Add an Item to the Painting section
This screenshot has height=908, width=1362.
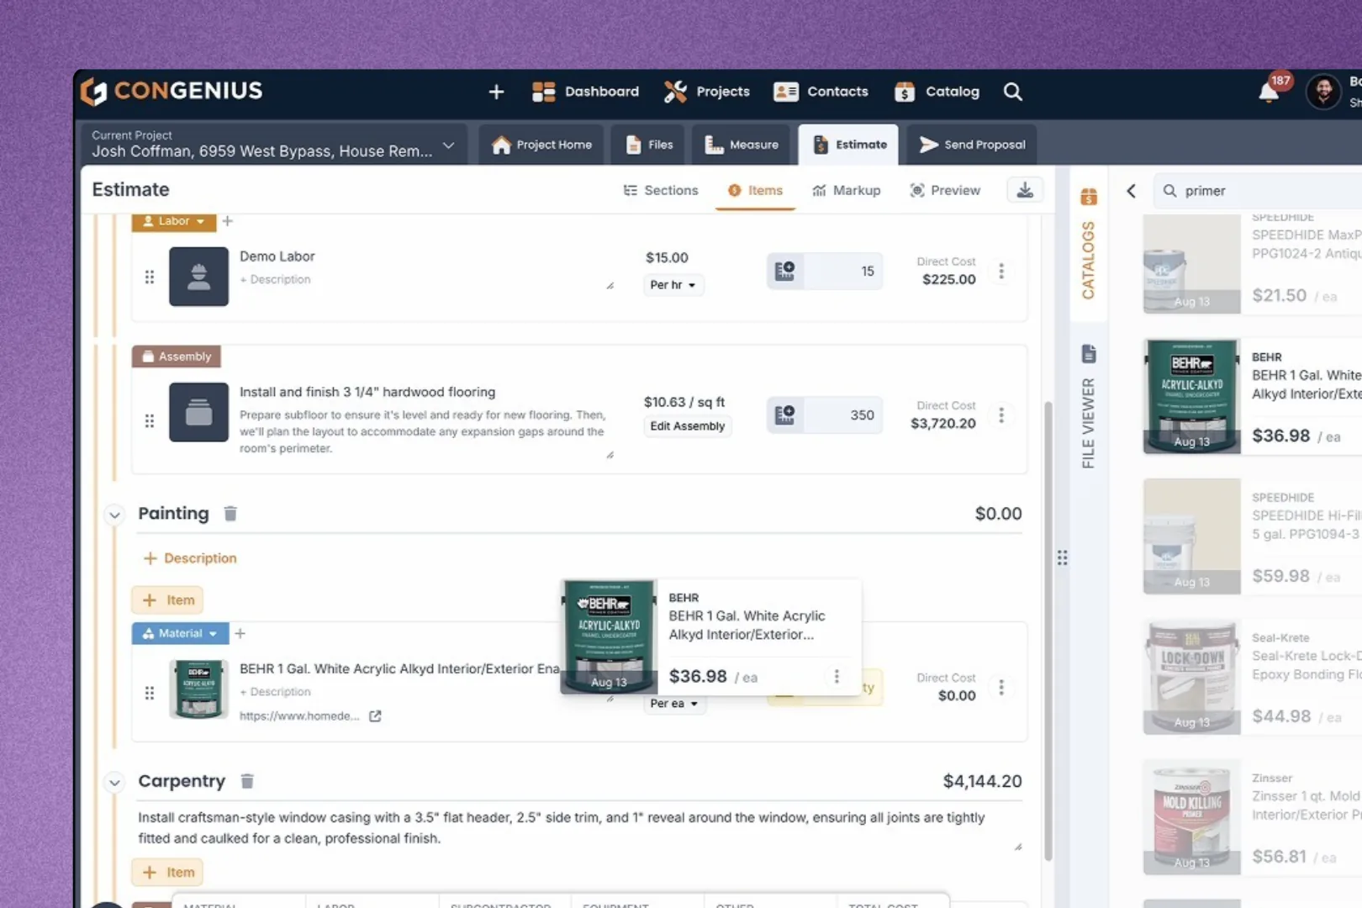pos(168,600)
